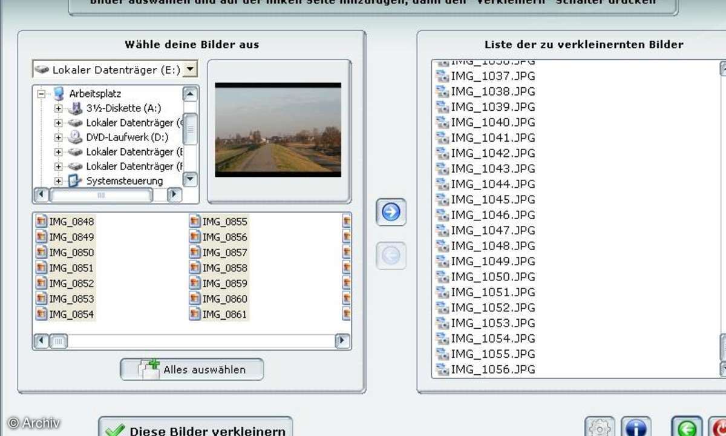
Task: Click the IMG_1037.JPG list item icon
Action: (x=442, y=76)
